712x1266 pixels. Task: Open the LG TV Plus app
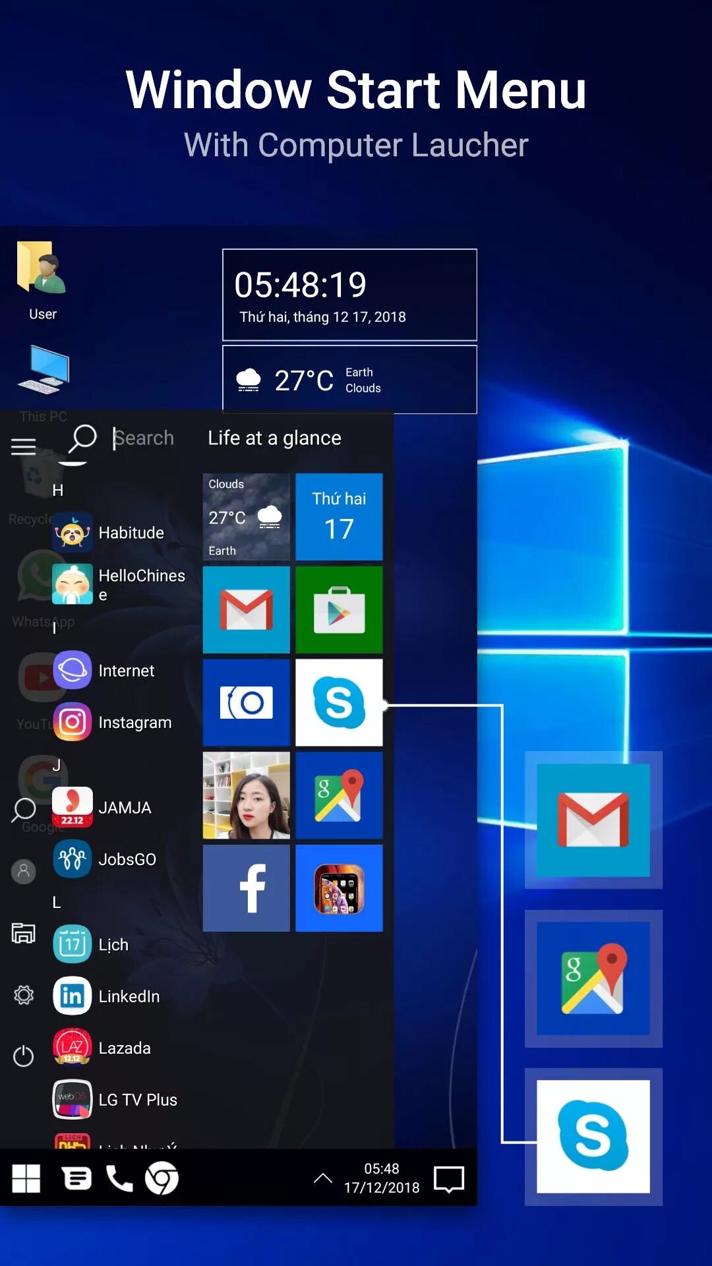pos(115,1099)
